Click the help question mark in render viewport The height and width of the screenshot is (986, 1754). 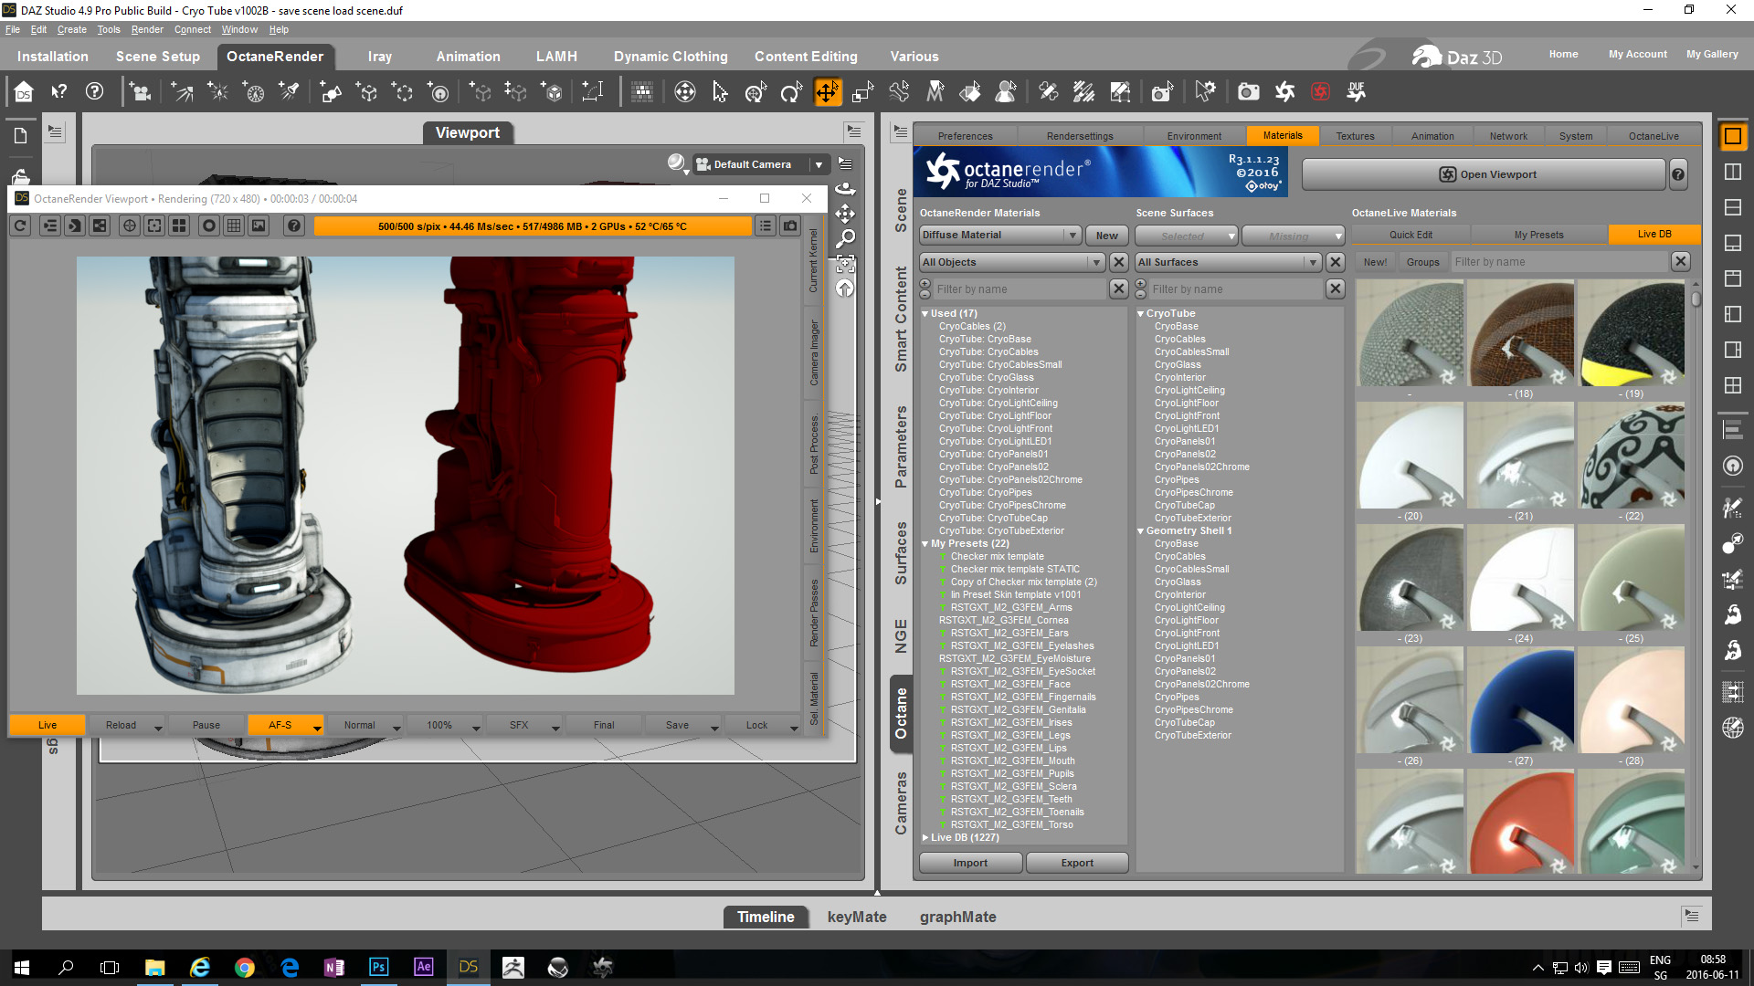click(x=293, y=226)
